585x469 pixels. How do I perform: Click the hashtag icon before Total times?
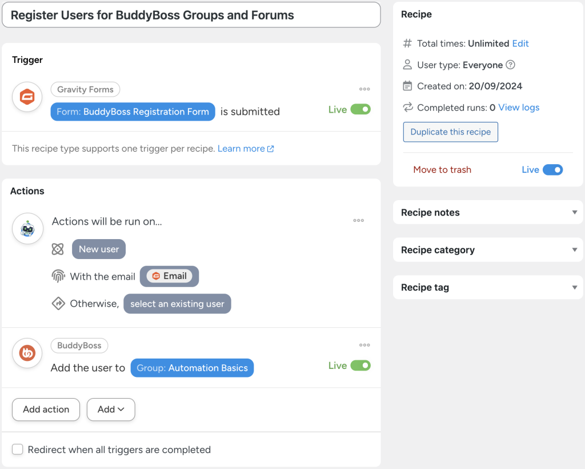click(x=408, y=43)
